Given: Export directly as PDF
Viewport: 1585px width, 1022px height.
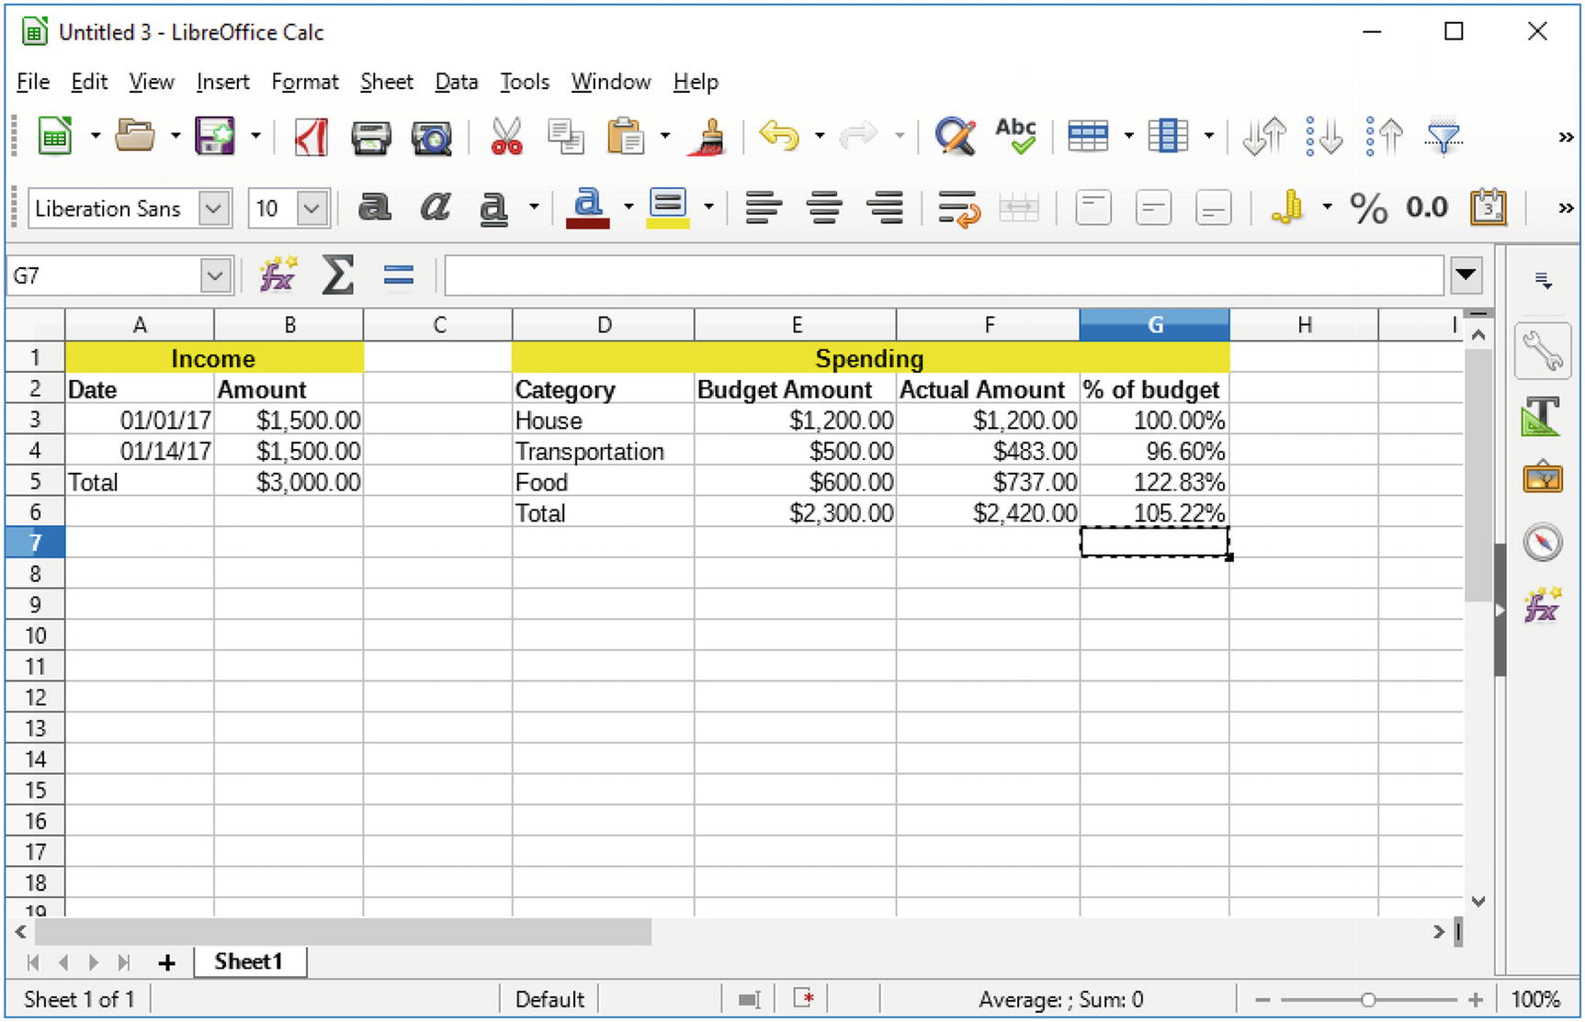Looking at the screenshot, I should pyautogui.click(x=311, y=137).
